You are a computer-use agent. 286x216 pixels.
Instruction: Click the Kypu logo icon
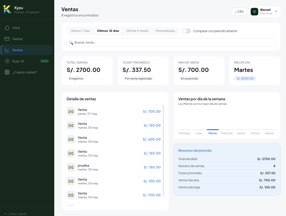coord(7,9)
